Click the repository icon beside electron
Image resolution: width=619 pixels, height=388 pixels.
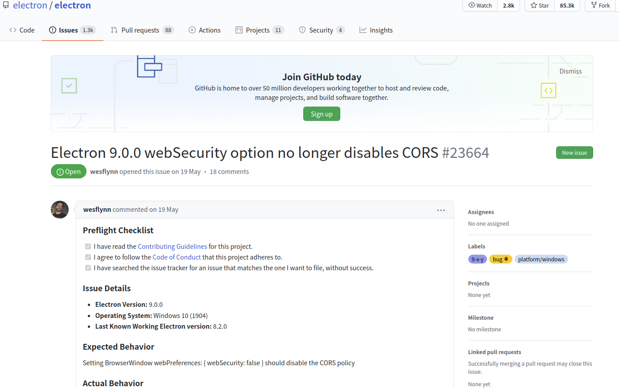[6, 5]
